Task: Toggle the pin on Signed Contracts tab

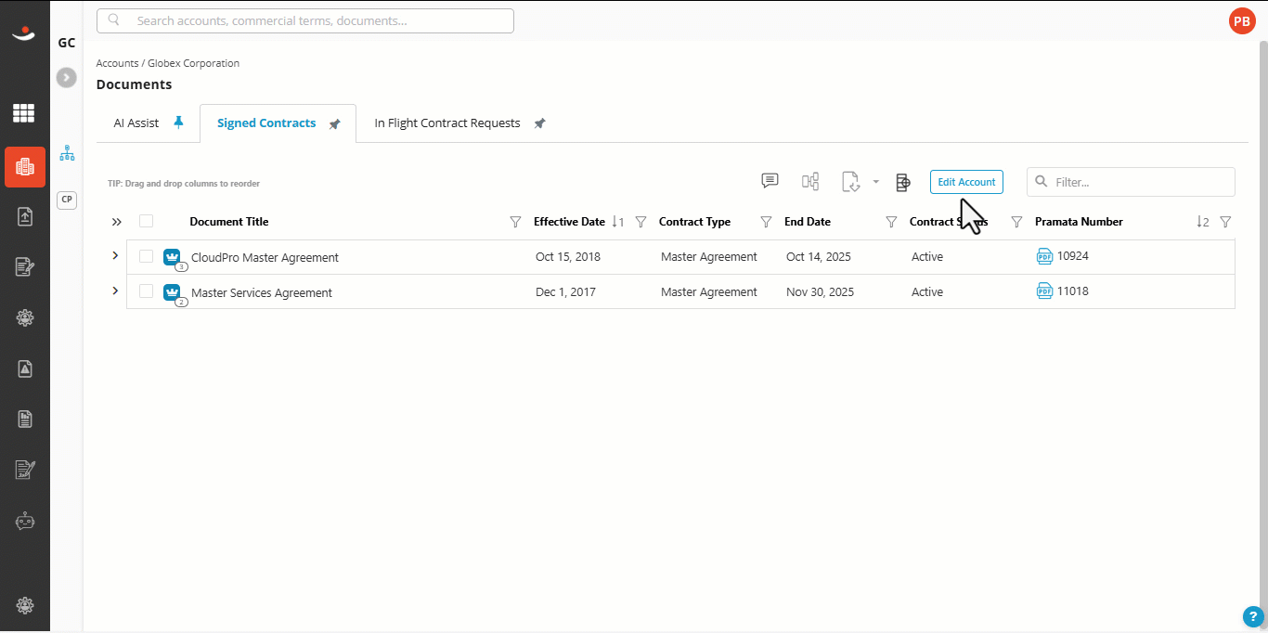Action: point(335,123)
